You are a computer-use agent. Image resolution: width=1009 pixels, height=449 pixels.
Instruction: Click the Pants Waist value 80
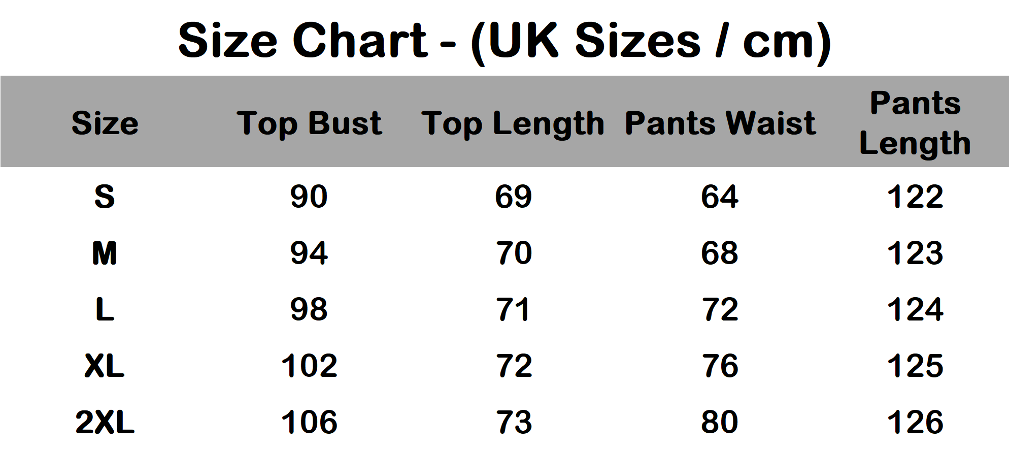(720, 422)
